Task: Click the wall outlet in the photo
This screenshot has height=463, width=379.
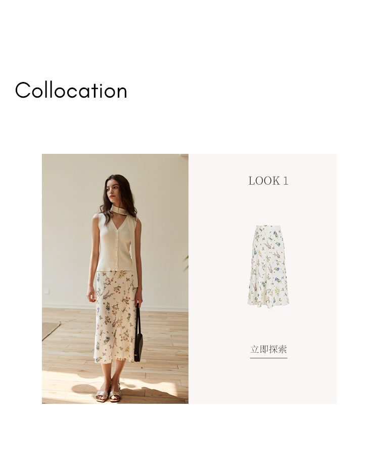Action: pyautogui.click(x=47, y=292)
